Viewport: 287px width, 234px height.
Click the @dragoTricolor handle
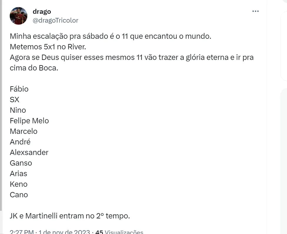pyautogui.click(x=55, y=20)
